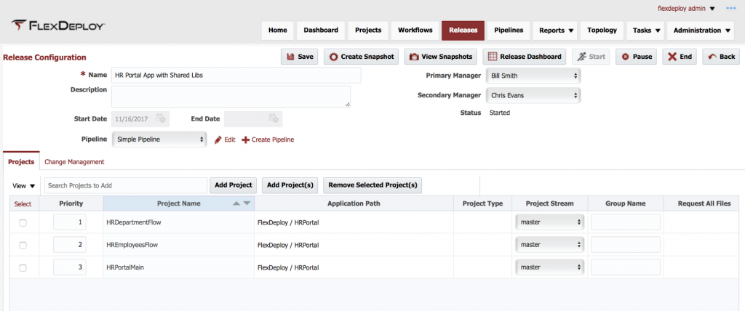The height and width of the screenshot is (311, 745).
Task: Click the HRPortalMain Group Name field
Action: (626, 267)
